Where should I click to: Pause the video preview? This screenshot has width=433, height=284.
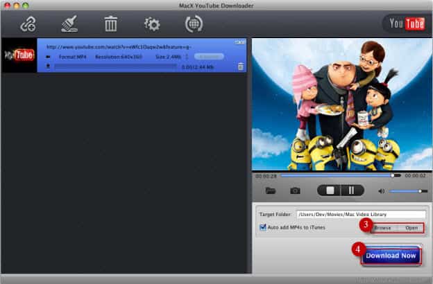pos(352,190)
